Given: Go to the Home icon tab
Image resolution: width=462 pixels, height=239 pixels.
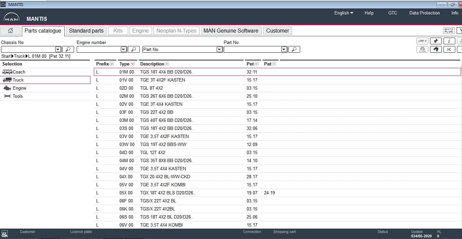Looking at the screenshot, I should (x=10, y=31).
